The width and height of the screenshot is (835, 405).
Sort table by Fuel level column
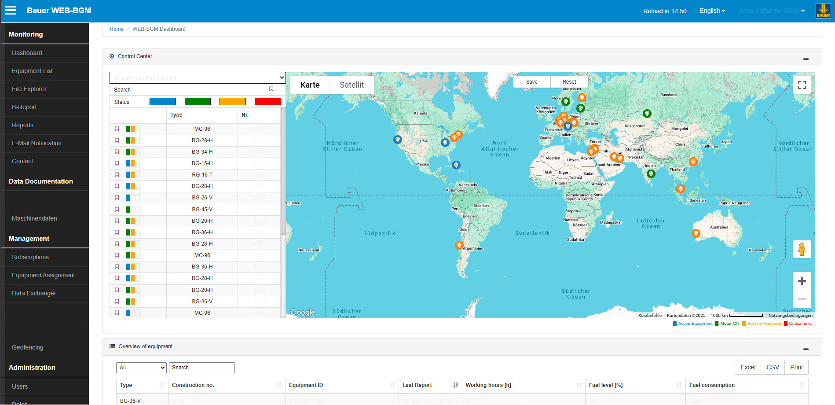[x=635, y=385]
